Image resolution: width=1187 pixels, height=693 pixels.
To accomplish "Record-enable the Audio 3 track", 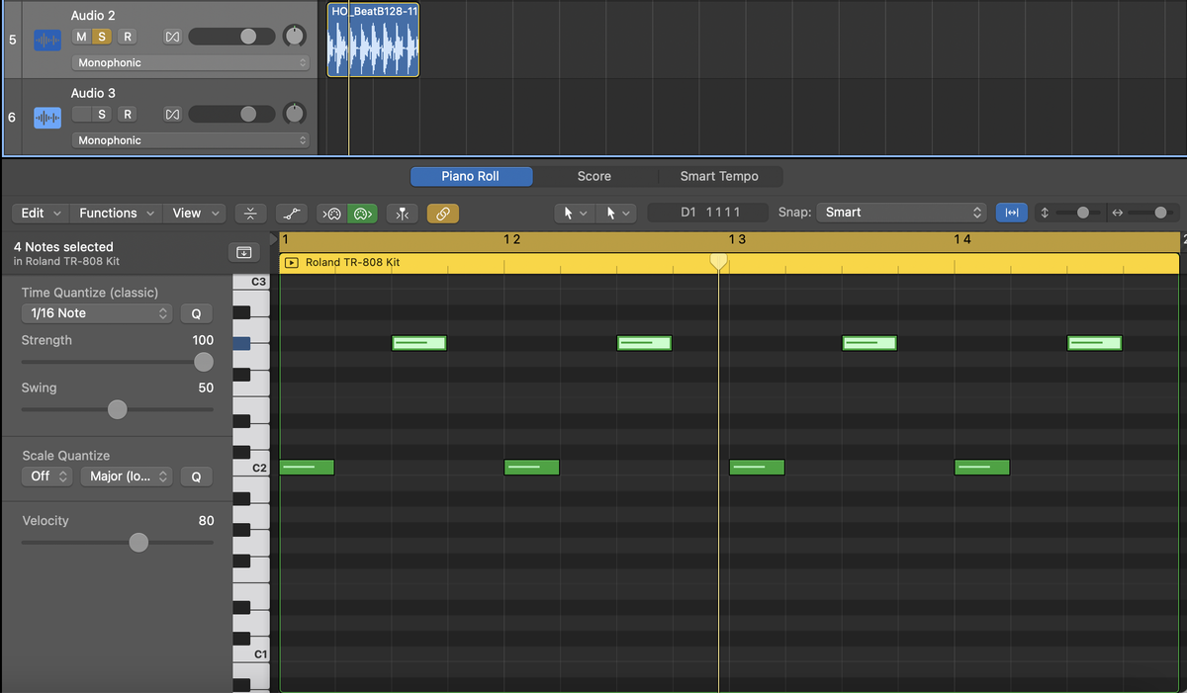I will point(127,114).
